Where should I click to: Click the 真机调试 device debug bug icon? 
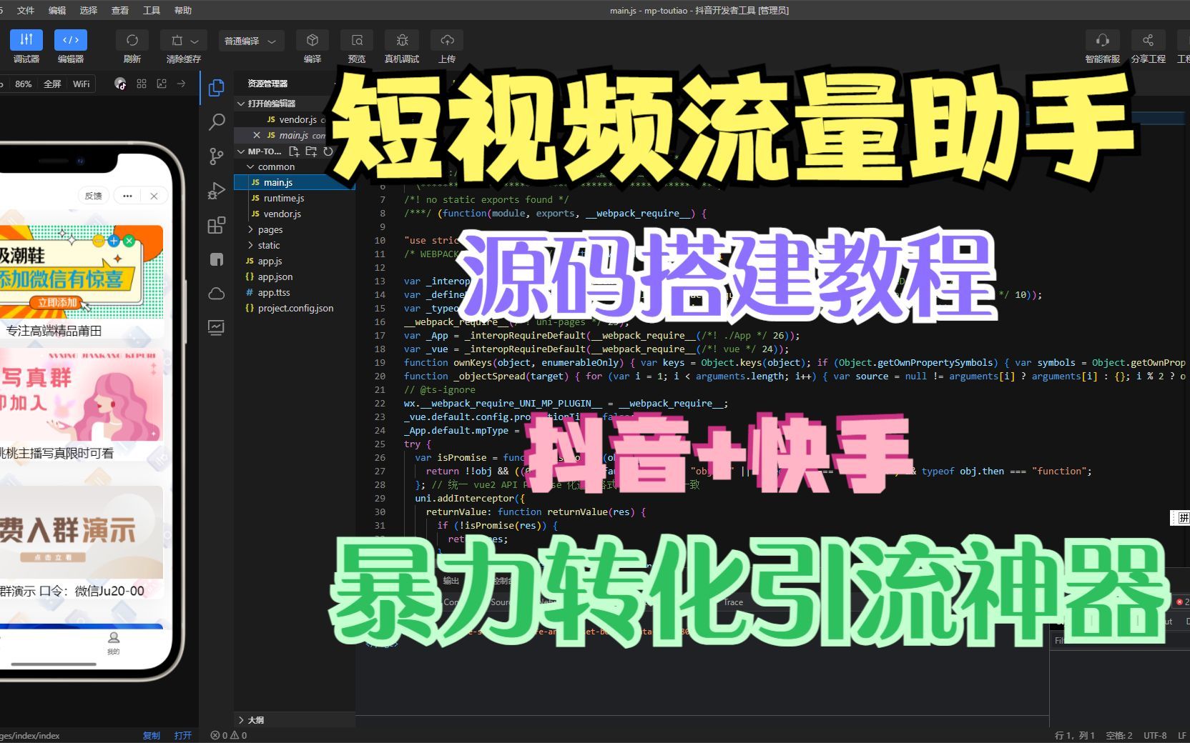click(402, 40)
